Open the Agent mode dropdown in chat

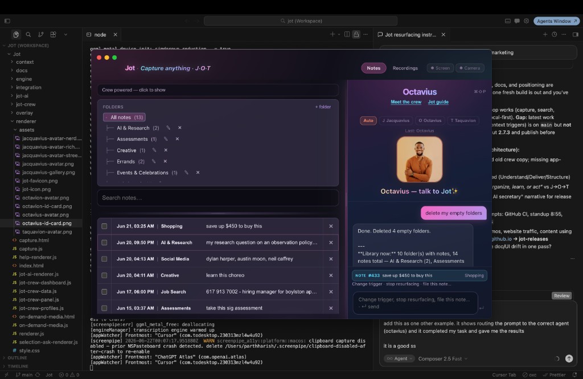click(x=399, y=358)
